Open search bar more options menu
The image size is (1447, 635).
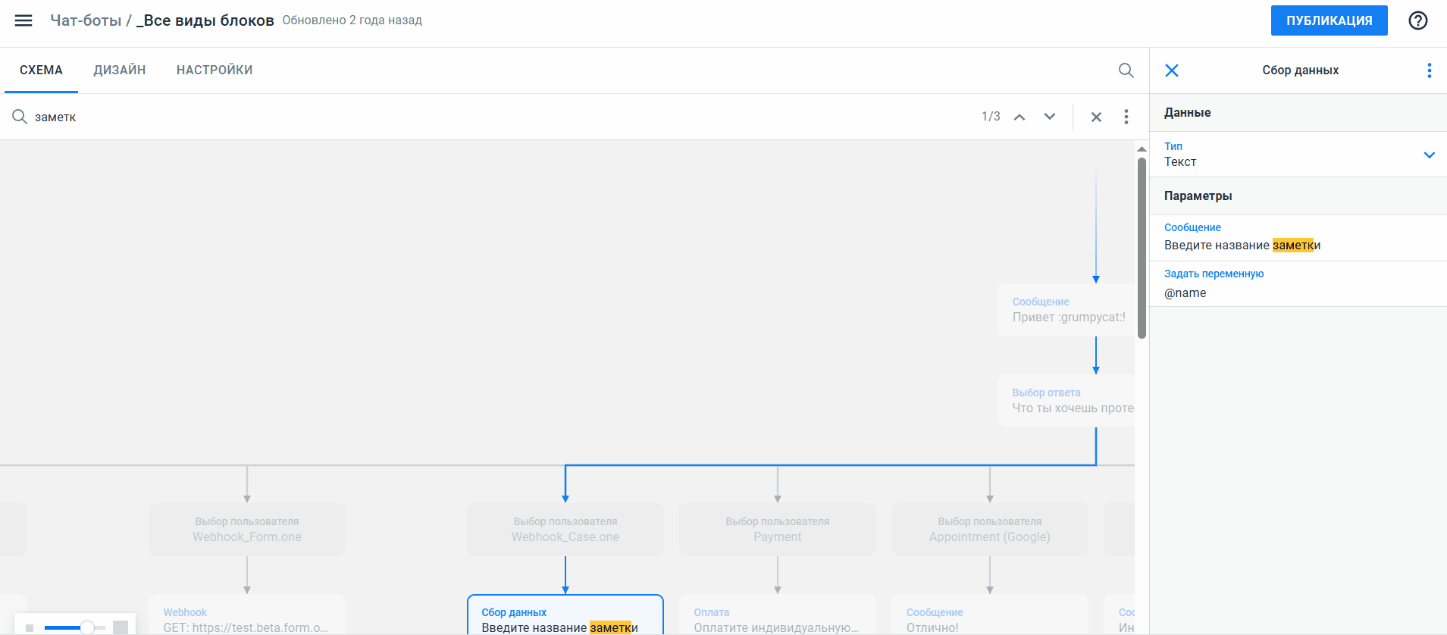pos(1126,117)
